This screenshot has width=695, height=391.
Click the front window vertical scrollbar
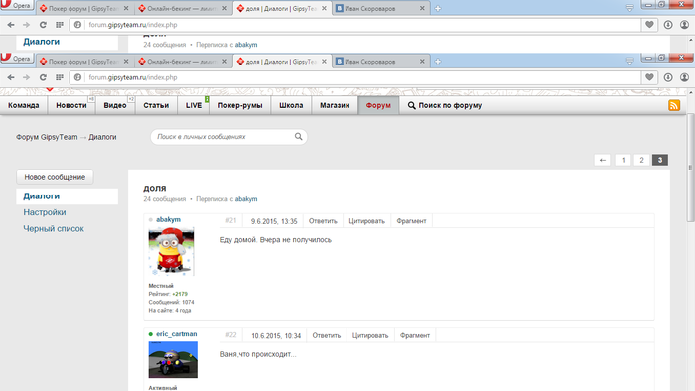click(691, 169)
